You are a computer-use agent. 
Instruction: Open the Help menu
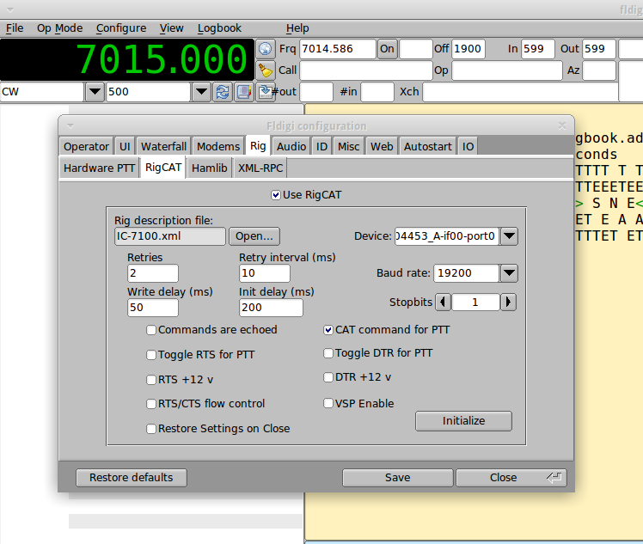297,28
